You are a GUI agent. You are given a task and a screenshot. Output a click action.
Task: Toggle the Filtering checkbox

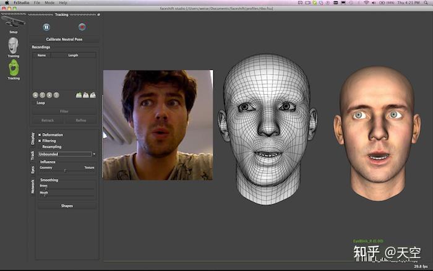coord(40,140)
